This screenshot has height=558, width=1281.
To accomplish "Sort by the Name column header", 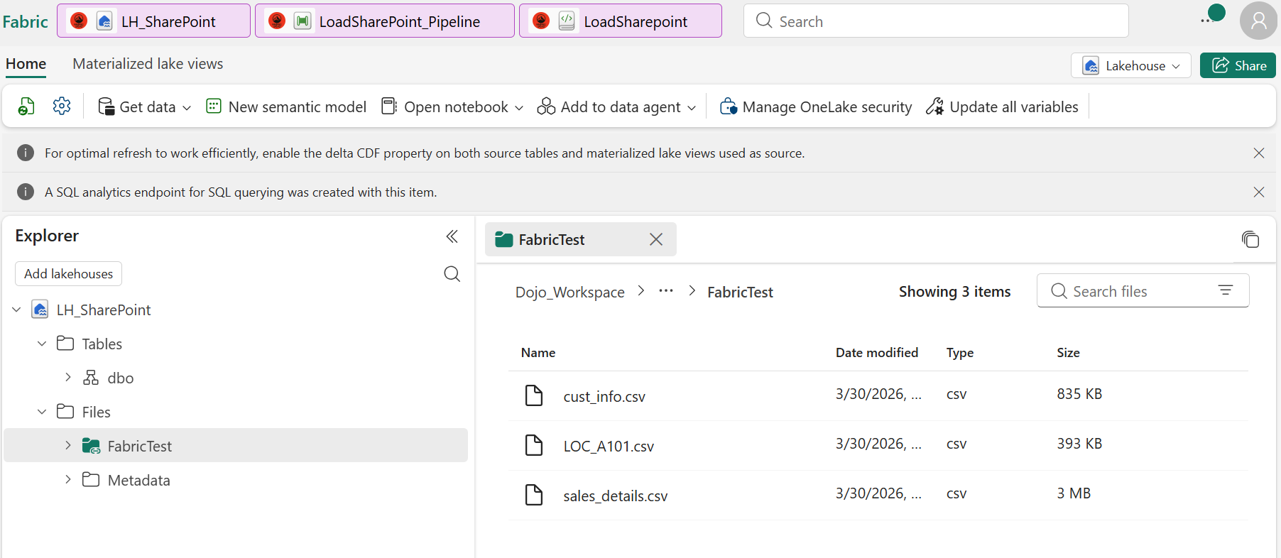I will tap(538, 353).
